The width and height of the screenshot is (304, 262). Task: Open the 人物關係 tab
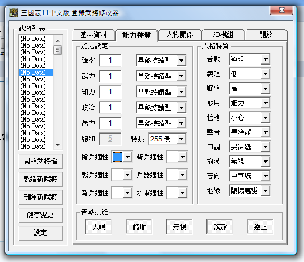pos(179,35)
